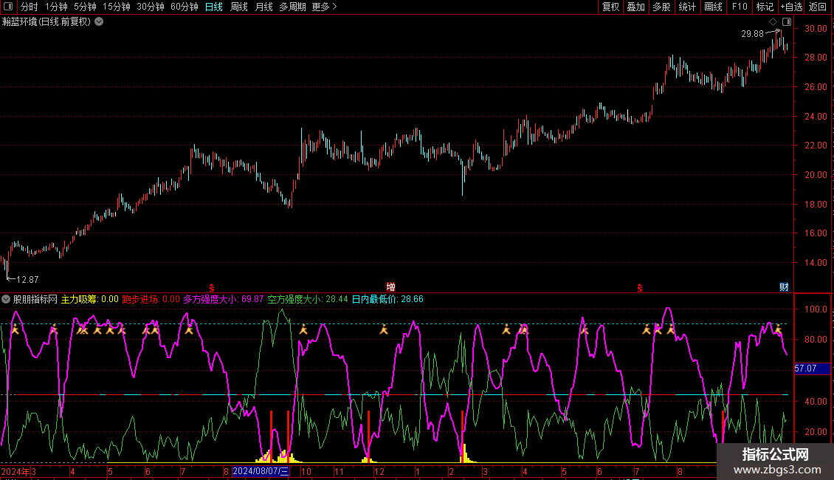Click the 57.07 value tag on indicator axis
Screen dimensions: 834x480
[805, 368]
